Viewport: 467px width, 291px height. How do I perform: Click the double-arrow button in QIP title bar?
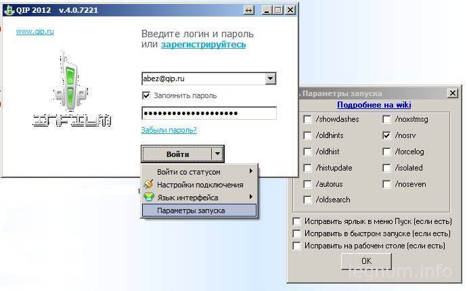click(x=249, y=10)
